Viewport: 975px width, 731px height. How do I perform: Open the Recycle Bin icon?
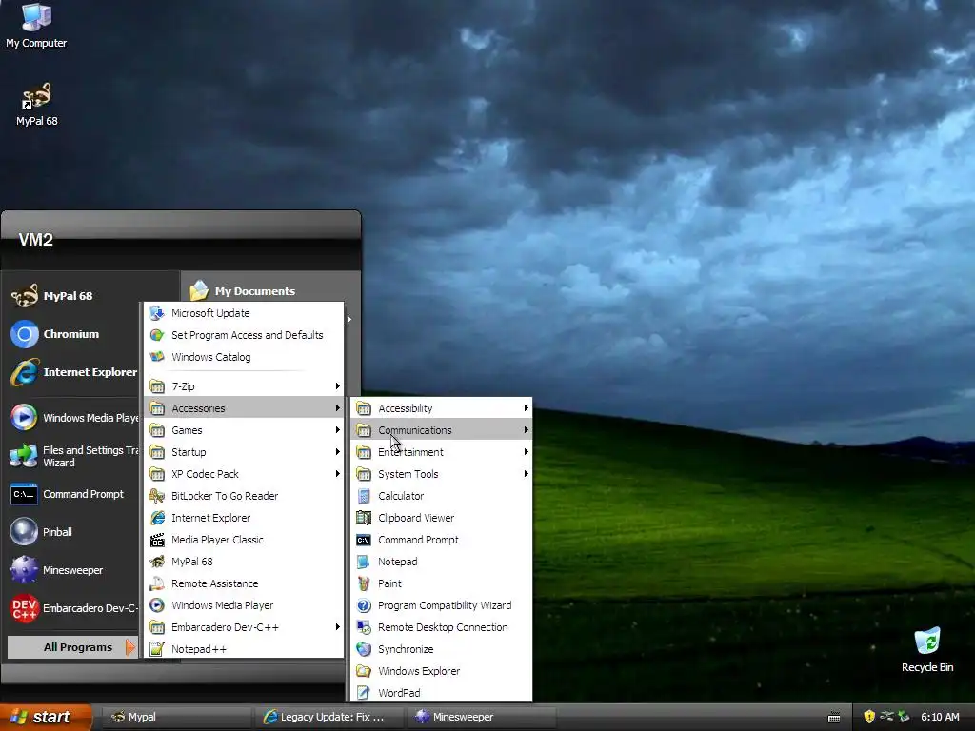point(927,650)
